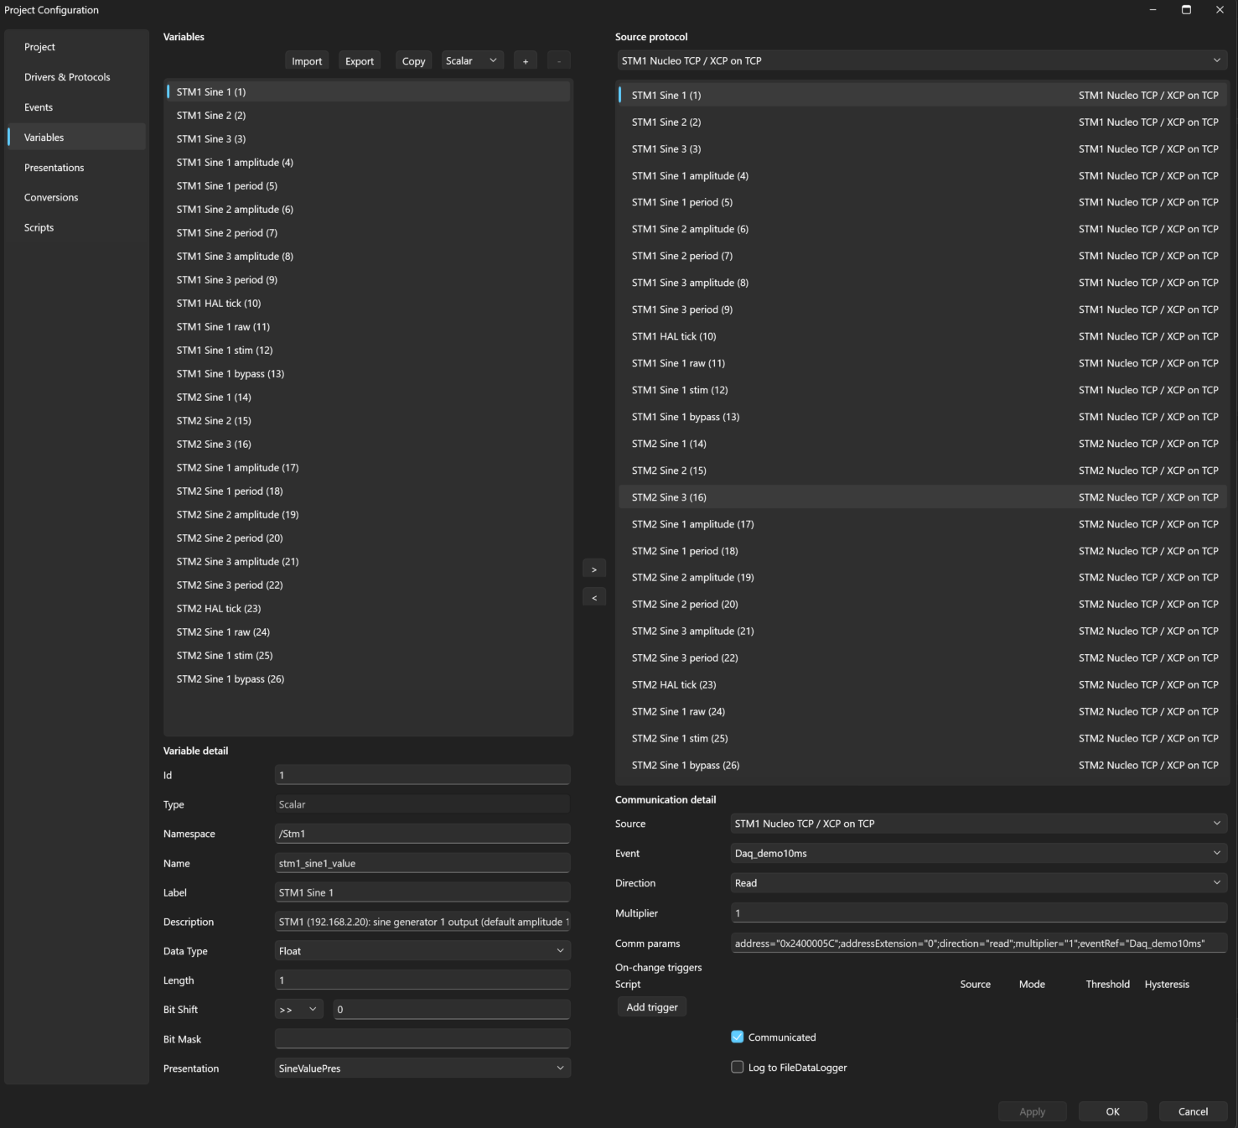This screenshot has width=1238, height=1128.
Task: Click the Namespace input field
Action: click(x=422, y=834)
